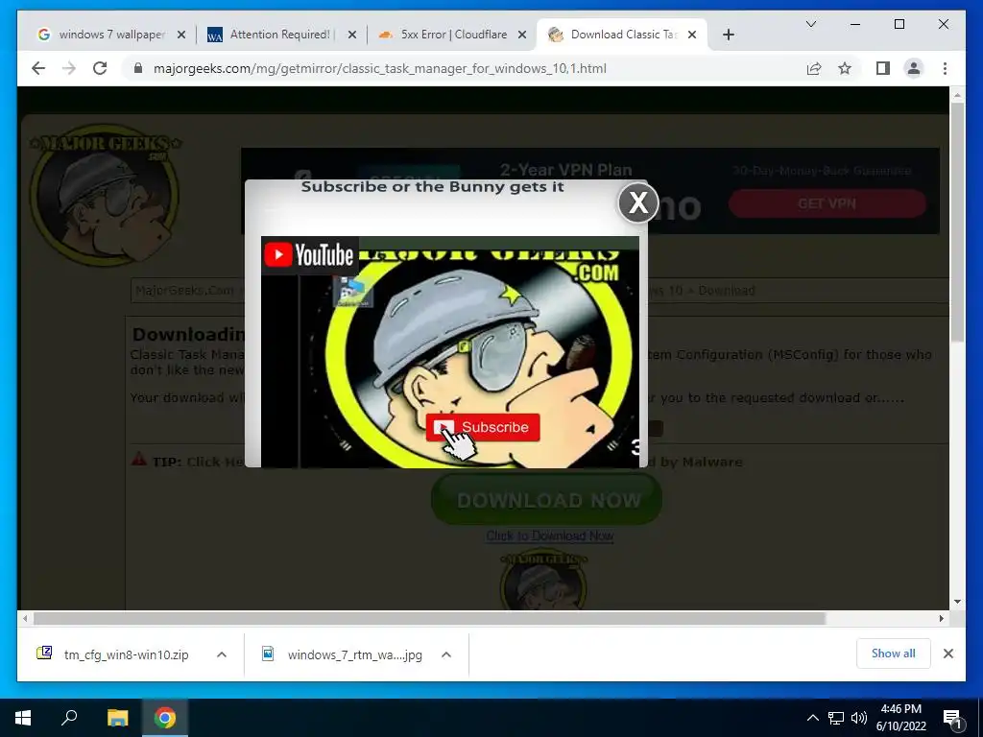Close the Attention Required tab
This screenshot has width=983, height=737.
[352, 35]
